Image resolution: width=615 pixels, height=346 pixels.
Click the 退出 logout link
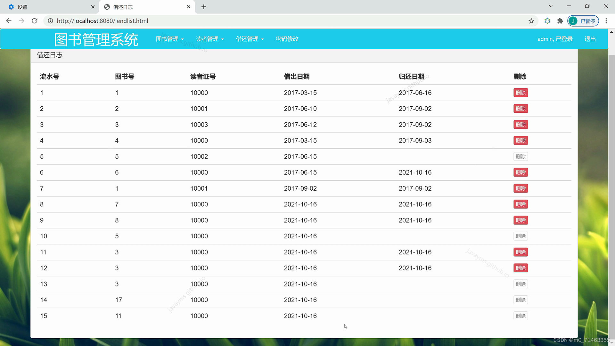click(x=590, y=39)
